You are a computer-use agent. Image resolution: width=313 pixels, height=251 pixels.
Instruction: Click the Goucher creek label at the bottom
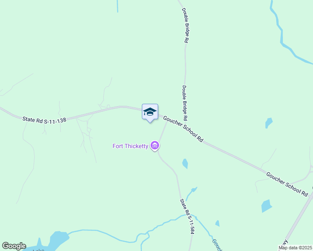point(217,245)
